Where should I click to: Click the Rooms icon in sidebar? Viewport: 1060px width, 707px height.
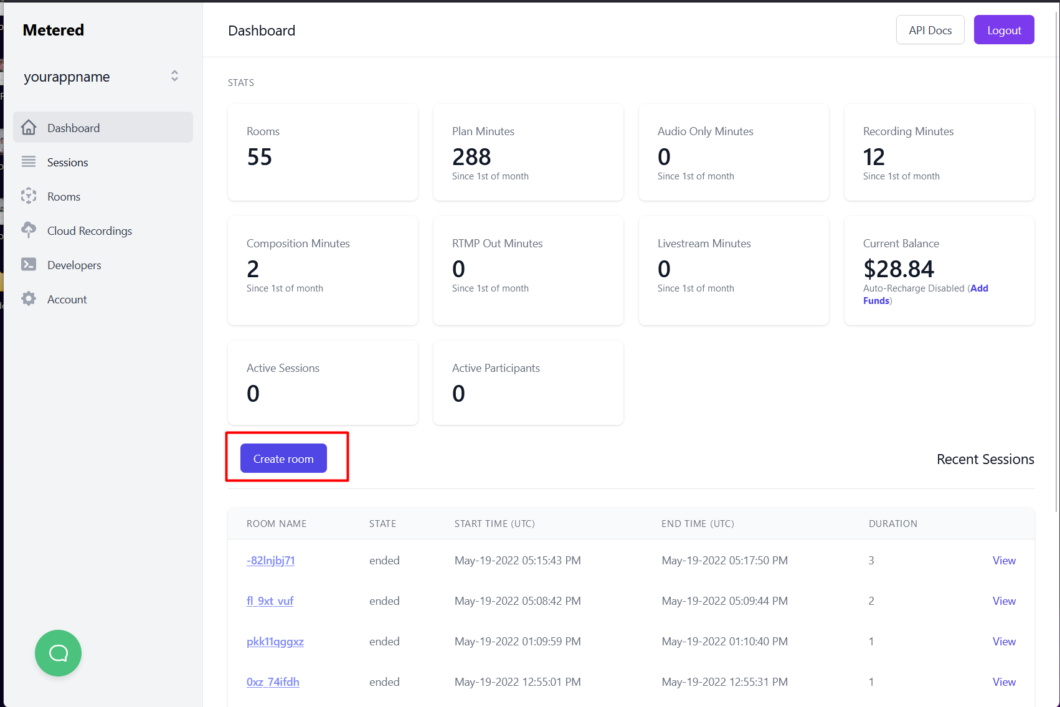tap(29, 196)
